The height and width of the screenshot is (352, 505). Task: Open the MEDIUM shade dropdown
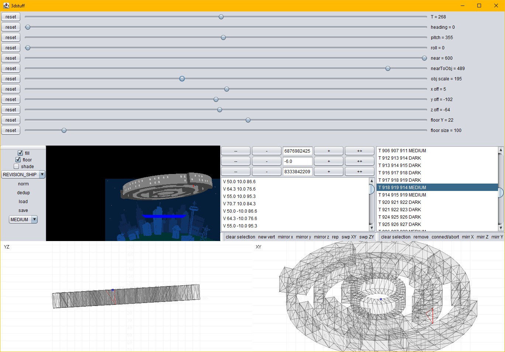(x=23, y=219)
